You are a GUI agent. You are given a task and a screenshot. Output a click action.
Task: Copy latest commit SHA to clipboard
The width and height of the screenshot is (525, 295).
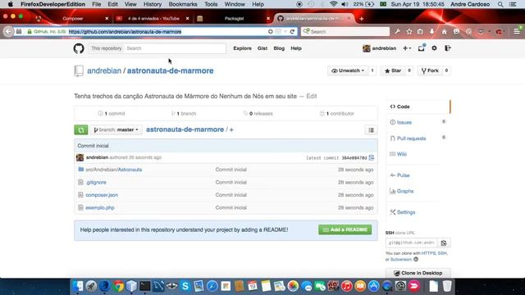click(x=372, y=157)
